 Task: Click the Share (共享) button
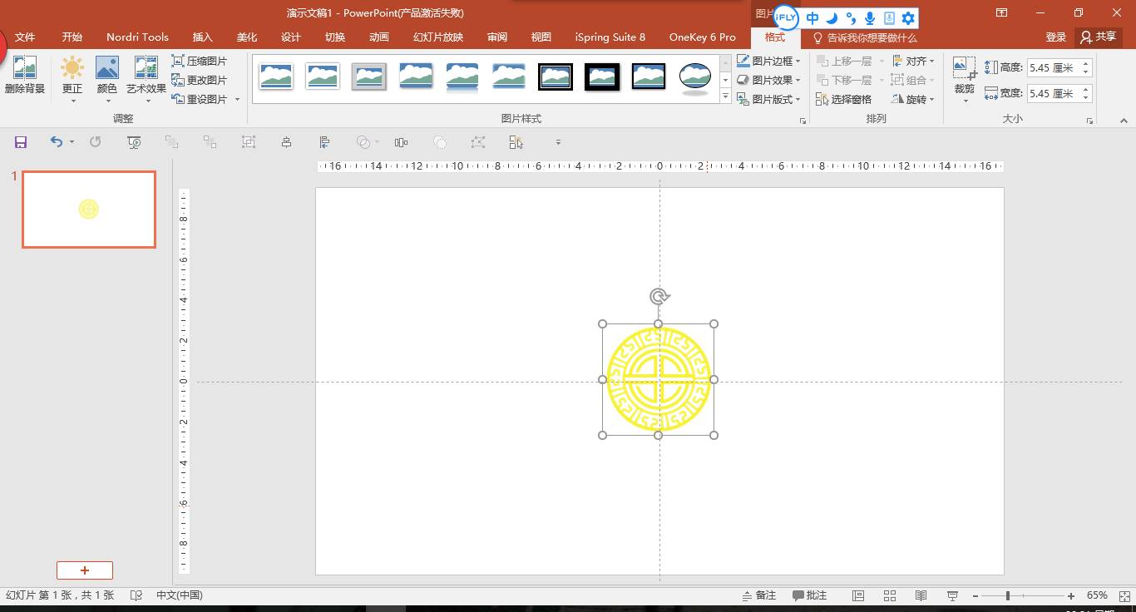1099,37
